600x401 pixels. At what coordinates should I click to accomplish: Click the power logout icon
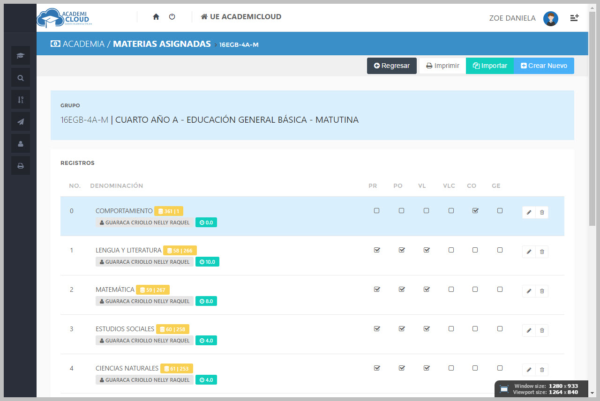point(172,17)
